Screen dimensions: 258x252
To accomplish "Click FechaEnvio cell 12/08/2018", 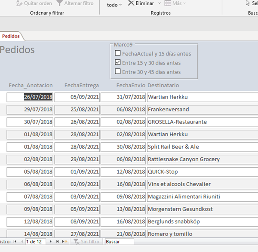I will click(x=123, y=172).
